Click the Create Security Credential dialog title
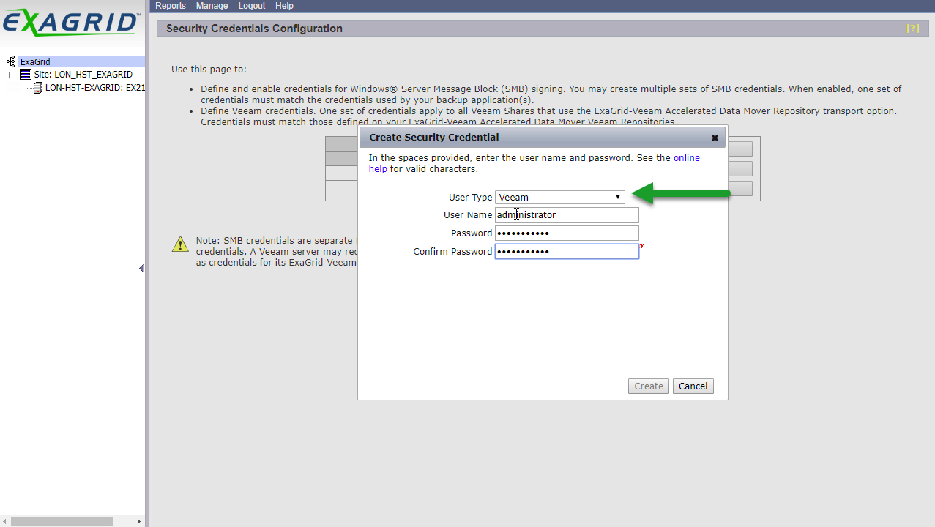 pos(434,137)
